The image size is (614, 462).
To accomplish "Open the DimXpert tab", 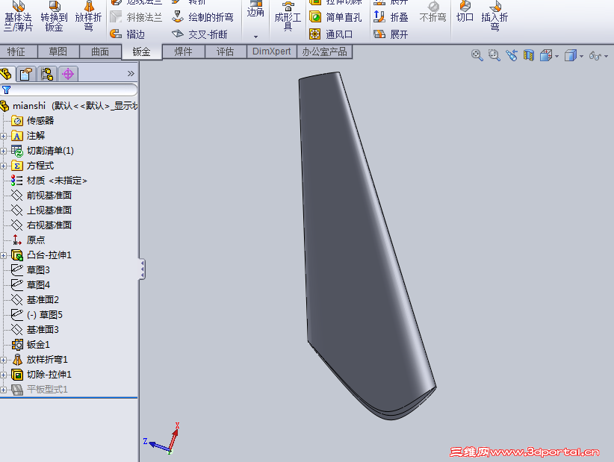I will [x=272, y=51].
